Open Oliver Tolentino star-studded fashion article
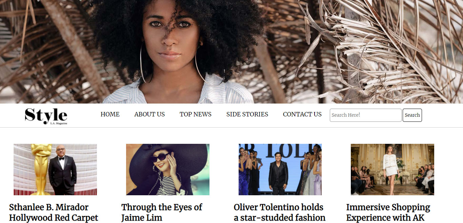The height and width of the screenshot is (223, 463). [280, 213]
